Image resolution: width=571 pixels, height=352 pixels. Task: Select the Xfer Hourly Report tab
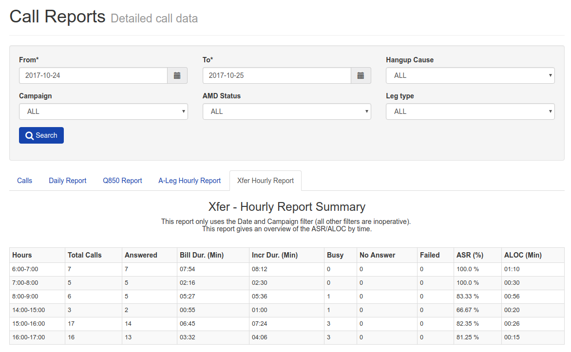pos(266,181)
